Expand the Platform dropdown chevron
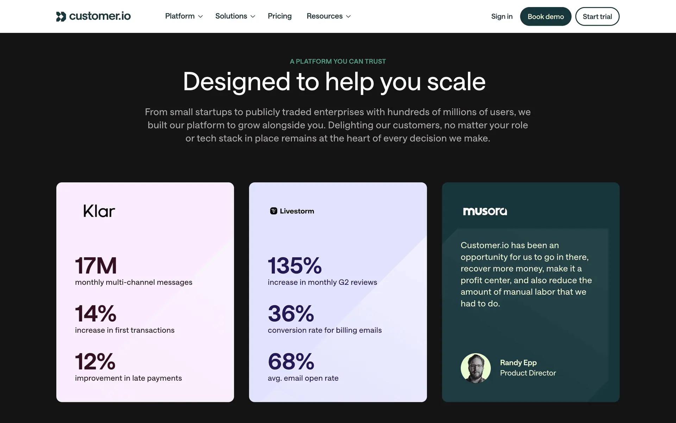 (x=201, y=17)
